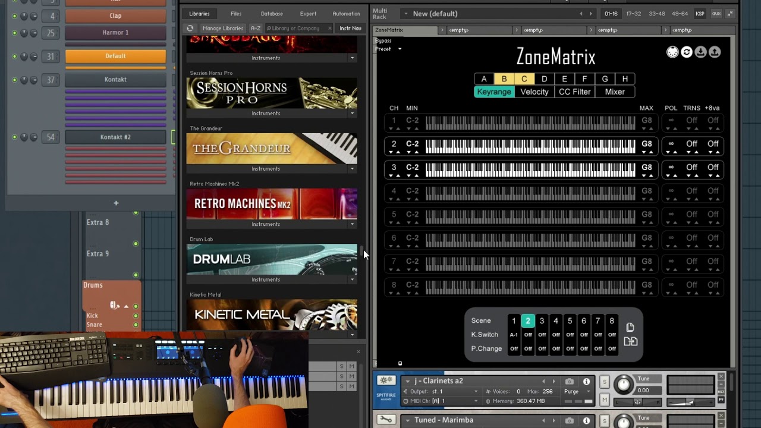Toggle the Clap channel mute LED
This screenshot has height=428, width=761.
[14, 16]
